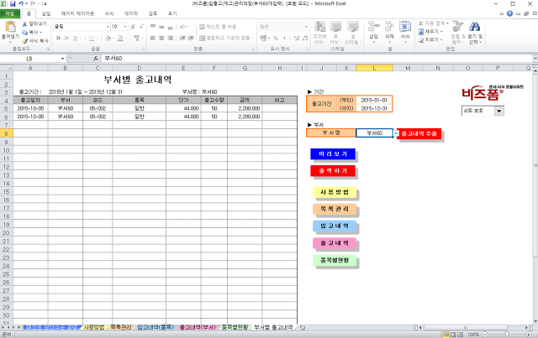Switch to Page Break Preview in status bar
538x338 pixels.
(x=461, y=335)
